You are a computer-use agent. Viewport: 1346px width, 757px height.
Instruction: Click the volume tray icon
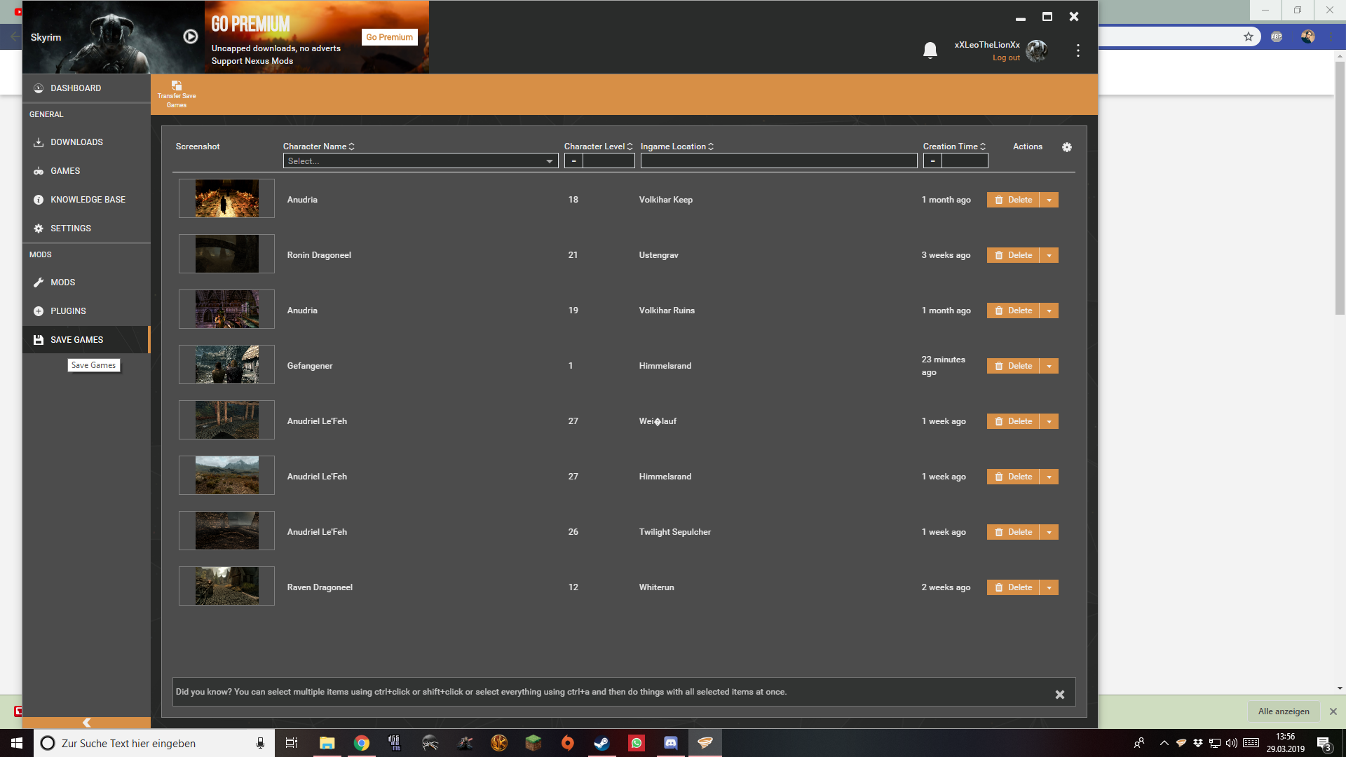tap(1232, 743)
